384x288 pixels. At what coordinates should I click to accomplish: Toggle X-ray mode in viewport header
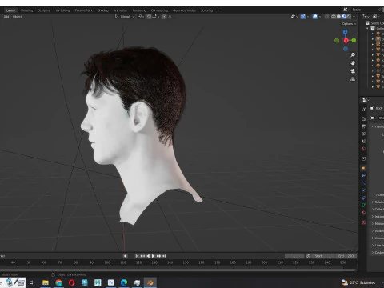click(326, 17)
